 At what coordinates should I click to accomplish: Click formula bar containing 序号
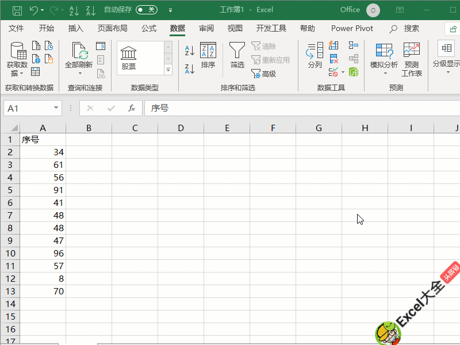[302, 108]
